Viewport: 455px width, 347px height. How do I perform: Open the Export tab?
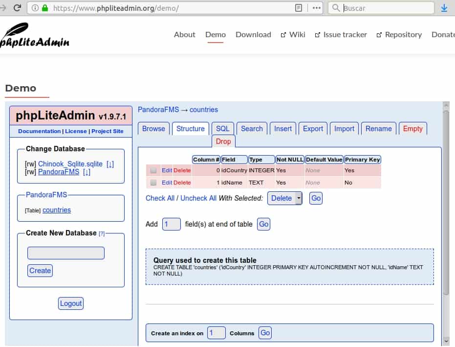[x=313, y=128]
